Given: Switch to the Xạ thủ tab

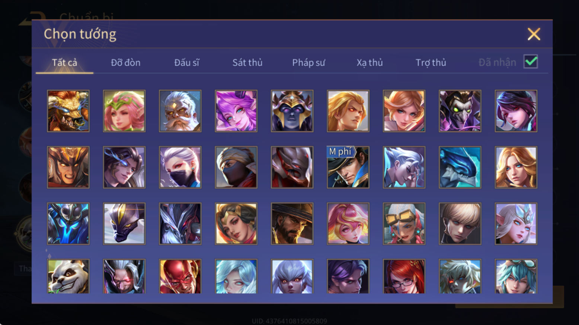Looking at the screenshot, I should (x=370, y=62).
